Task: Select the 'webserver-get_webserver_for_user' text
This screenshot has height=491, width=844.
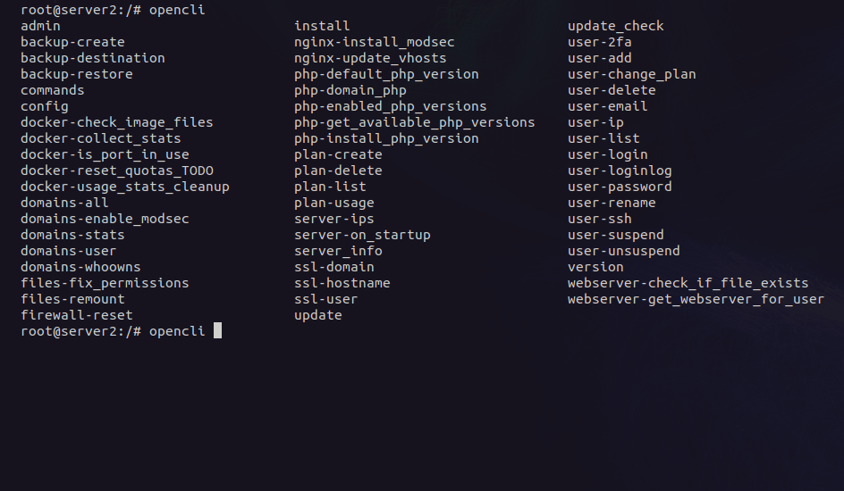Action: (696, 299)
